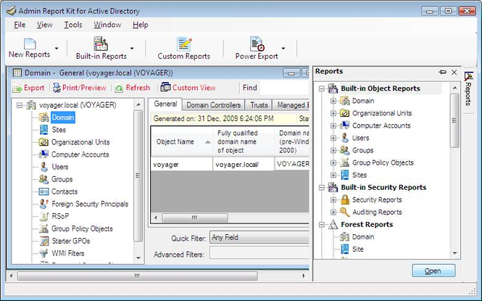Image resolution: width=482 pixels, height=301 pixels.
Task: Select the RSoP icon in left tree
Action: coord(44,216)
